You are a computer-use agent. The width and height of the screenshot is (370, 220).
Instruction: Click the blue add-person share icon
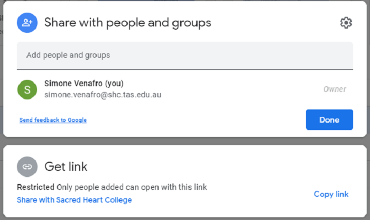tap(27, 23)
